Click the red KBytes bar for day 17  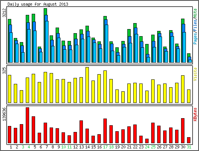(105, 131)
